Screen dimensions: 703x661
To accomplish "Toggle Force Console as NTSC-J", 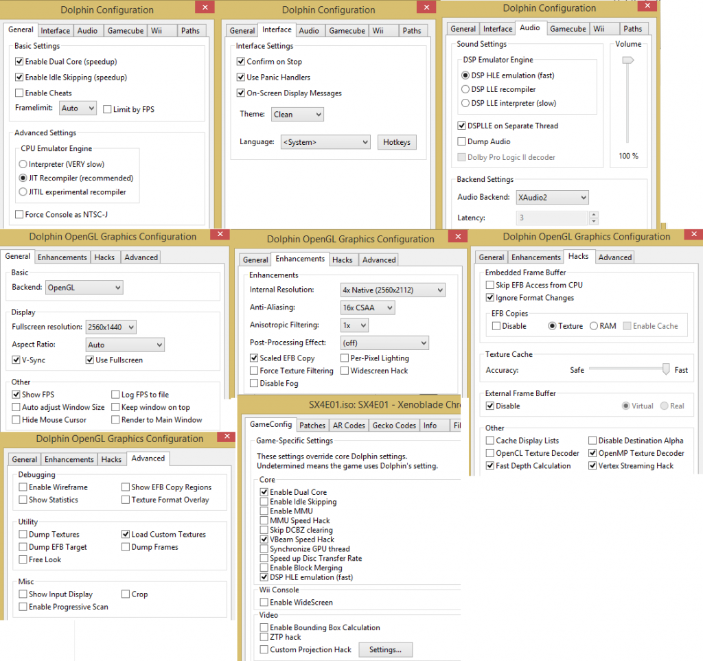I will (19, 214).
